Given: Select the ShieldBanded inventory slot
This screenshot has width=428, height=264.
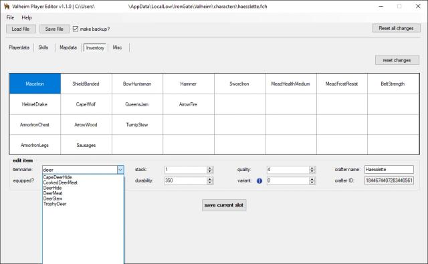Looking at the screenshot, I should click(86, 84).
